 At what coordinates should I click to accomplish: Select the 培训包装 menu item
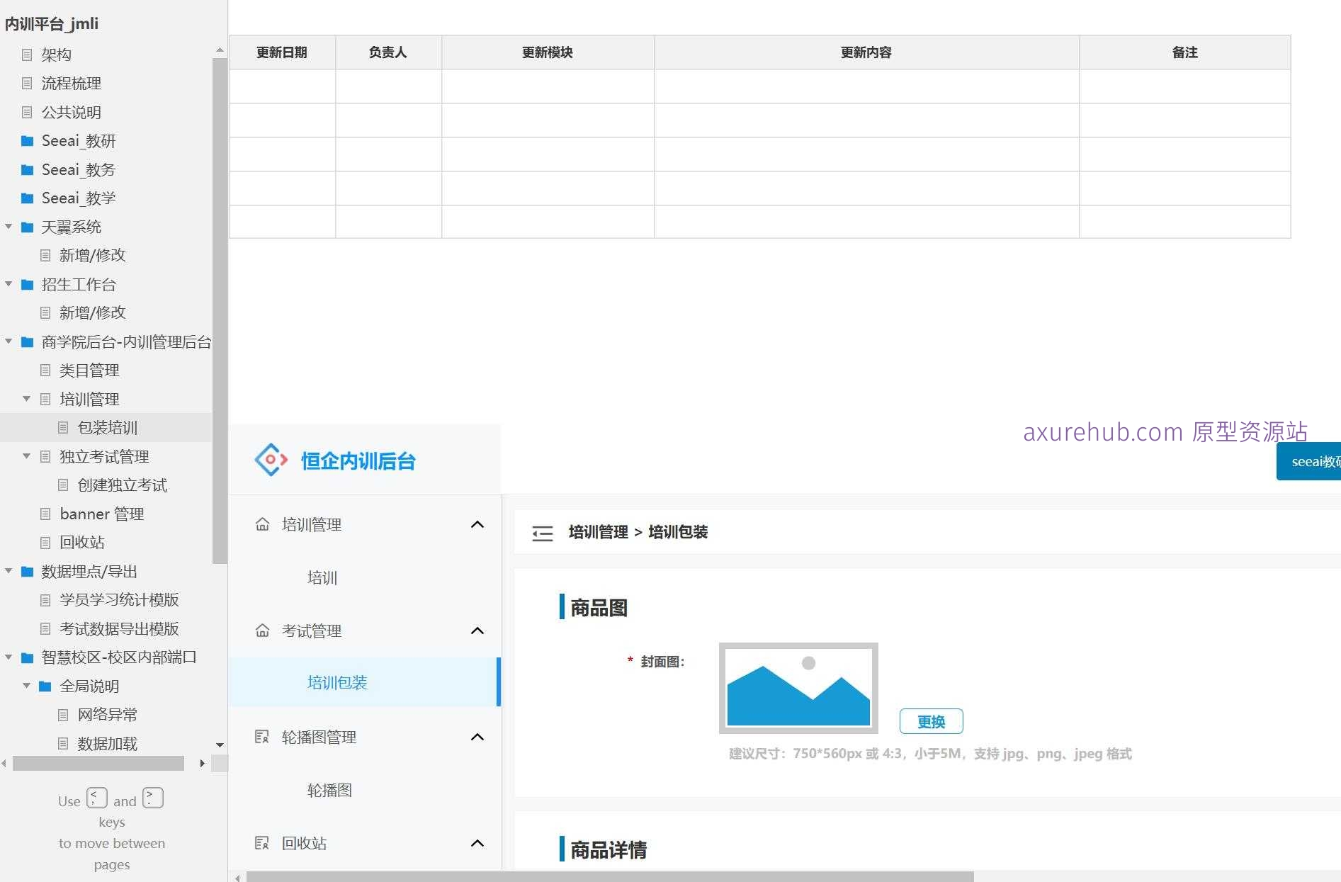[x=364, y=682]
